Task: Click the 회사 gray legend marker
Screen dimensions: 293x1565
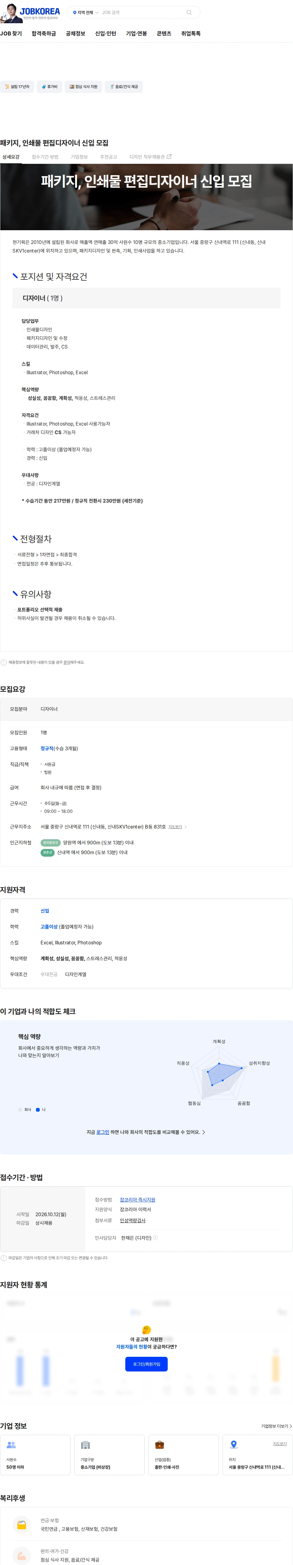Action: pyautogui.click(x=20, y=1109)
